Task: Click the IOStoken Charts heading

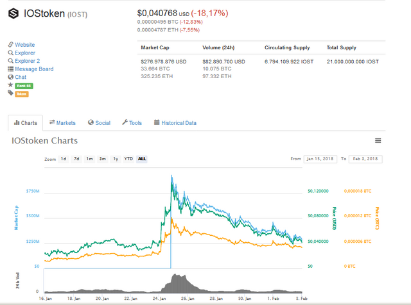Action: click(x=44, y=141)
